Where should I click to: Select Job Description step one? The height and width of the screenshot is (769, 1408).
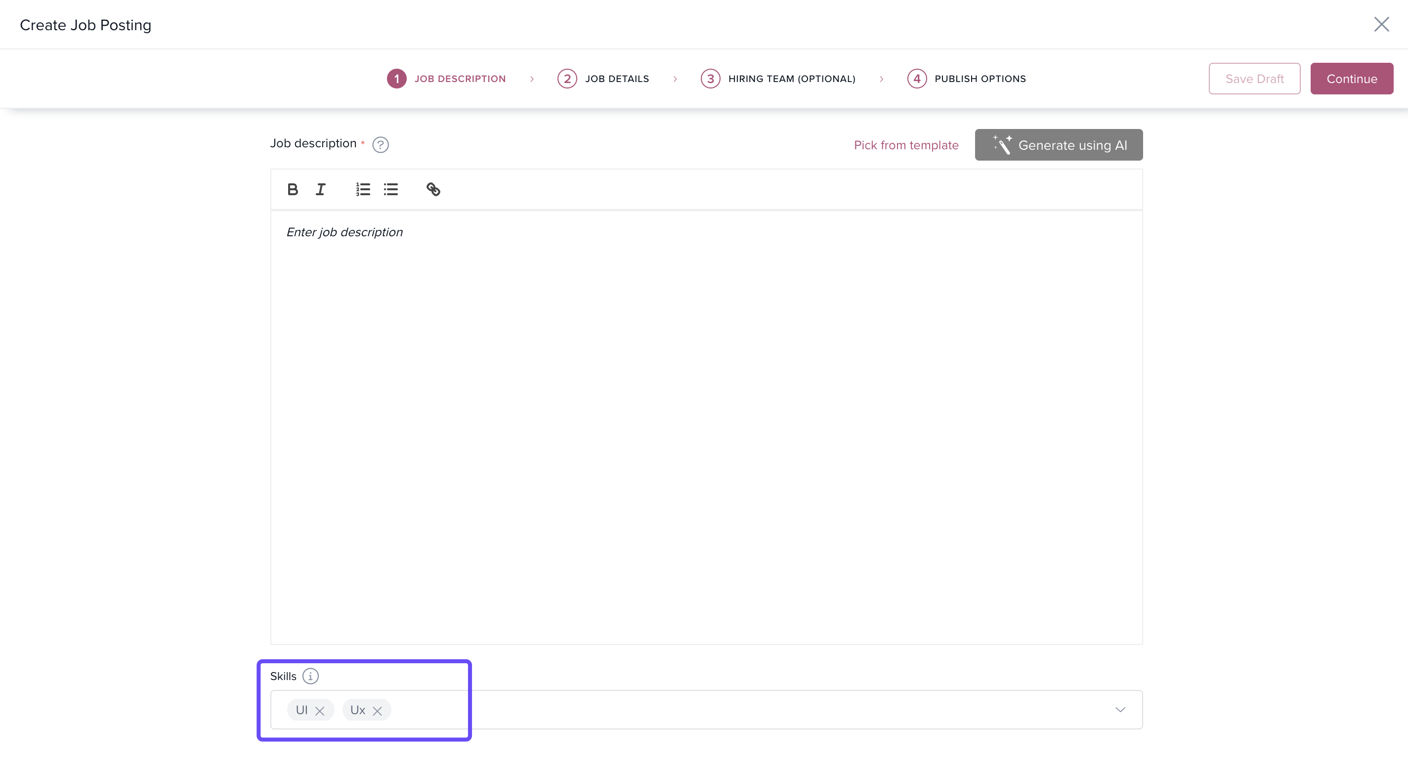click(447, 79)
